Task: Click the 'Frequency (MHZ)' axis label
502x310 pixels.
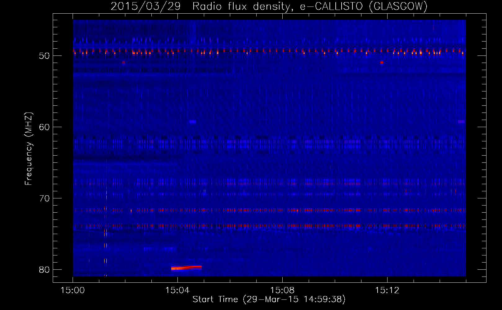Action: tap(29, 149)
